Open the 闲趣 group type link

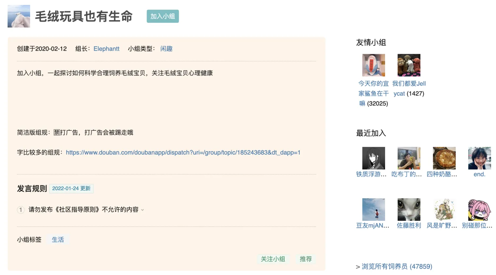click(166, 49)
